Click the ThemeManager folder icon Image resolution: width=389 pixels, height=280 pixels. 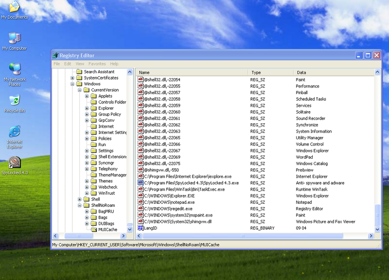click(x=94, y=175)
